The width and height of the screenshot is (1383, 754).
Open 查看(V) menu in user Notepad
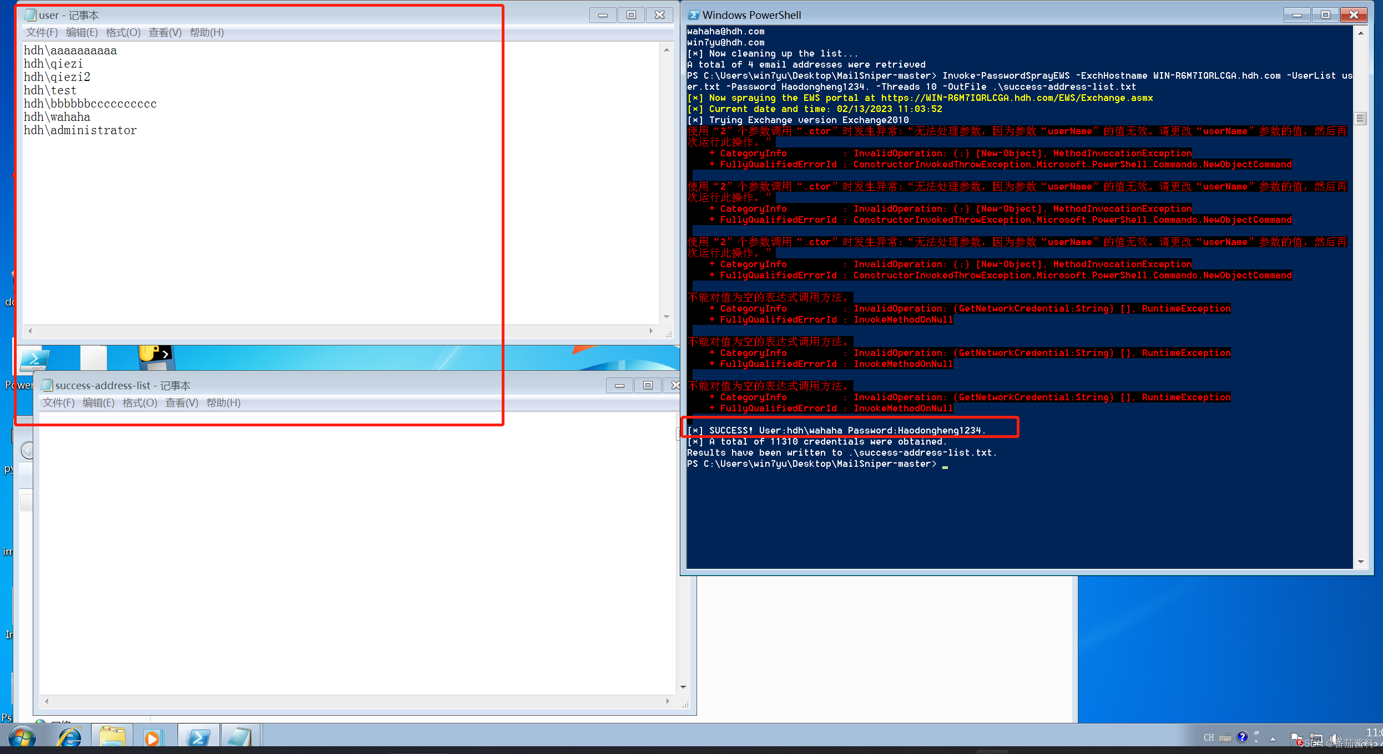coord(165,32)
